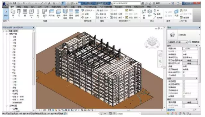Select the Door tool
Image resolution: width=205 pixels, height=117 pixels.
tap(19, 13)
